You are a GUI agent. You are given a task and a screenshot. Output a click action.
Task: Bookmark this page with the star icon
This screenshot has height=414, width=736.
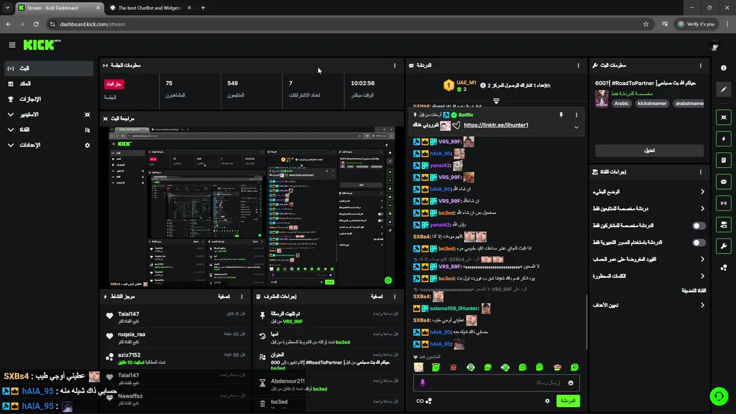[x=646, y=24]
